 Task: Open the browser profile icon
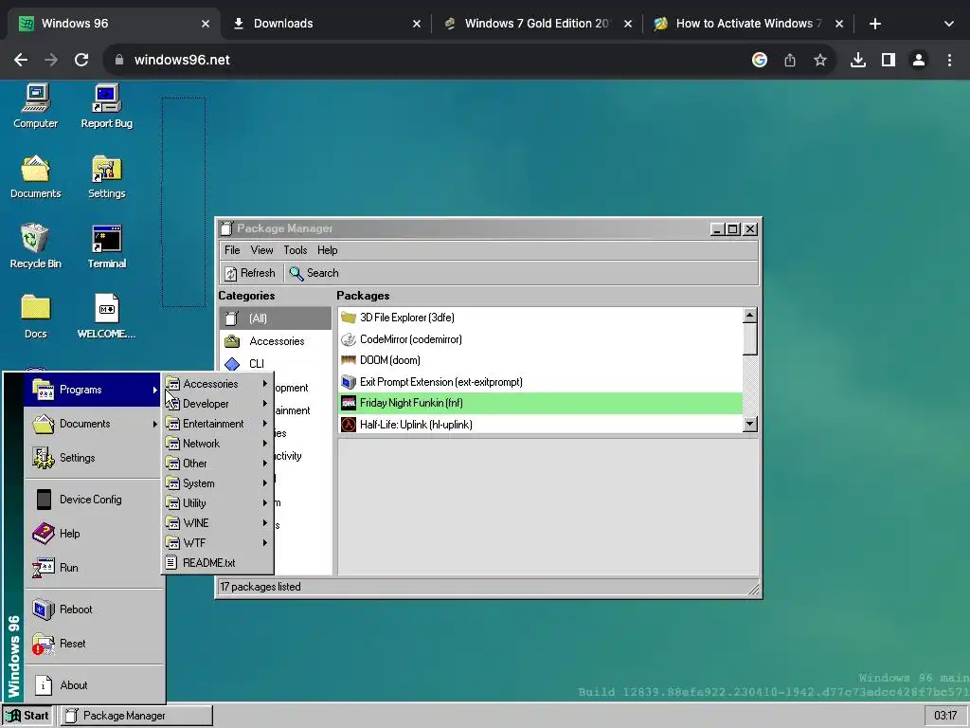click(x=919, y=60)
